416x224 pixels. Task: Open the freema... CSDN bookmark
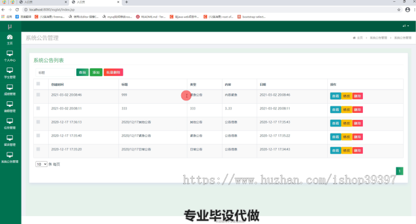(49, 17)
